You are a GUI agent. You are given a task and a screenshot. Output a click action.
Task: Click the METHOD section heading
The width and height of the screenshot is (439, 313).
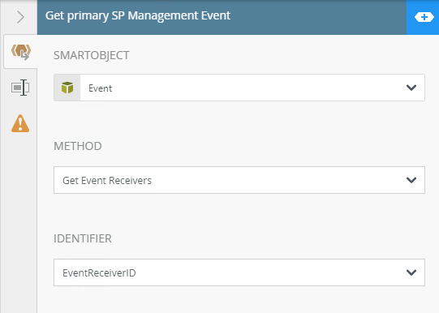click(78, 146)
